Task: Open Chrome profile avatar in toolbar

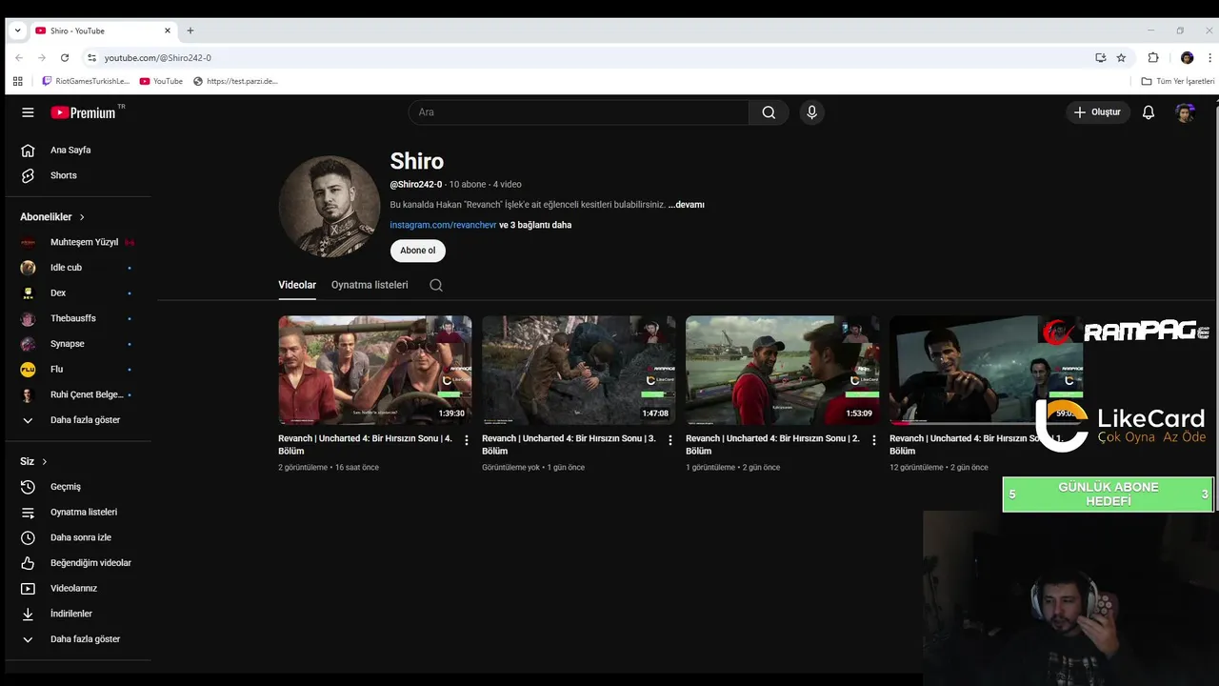Action: [1187, 57]
